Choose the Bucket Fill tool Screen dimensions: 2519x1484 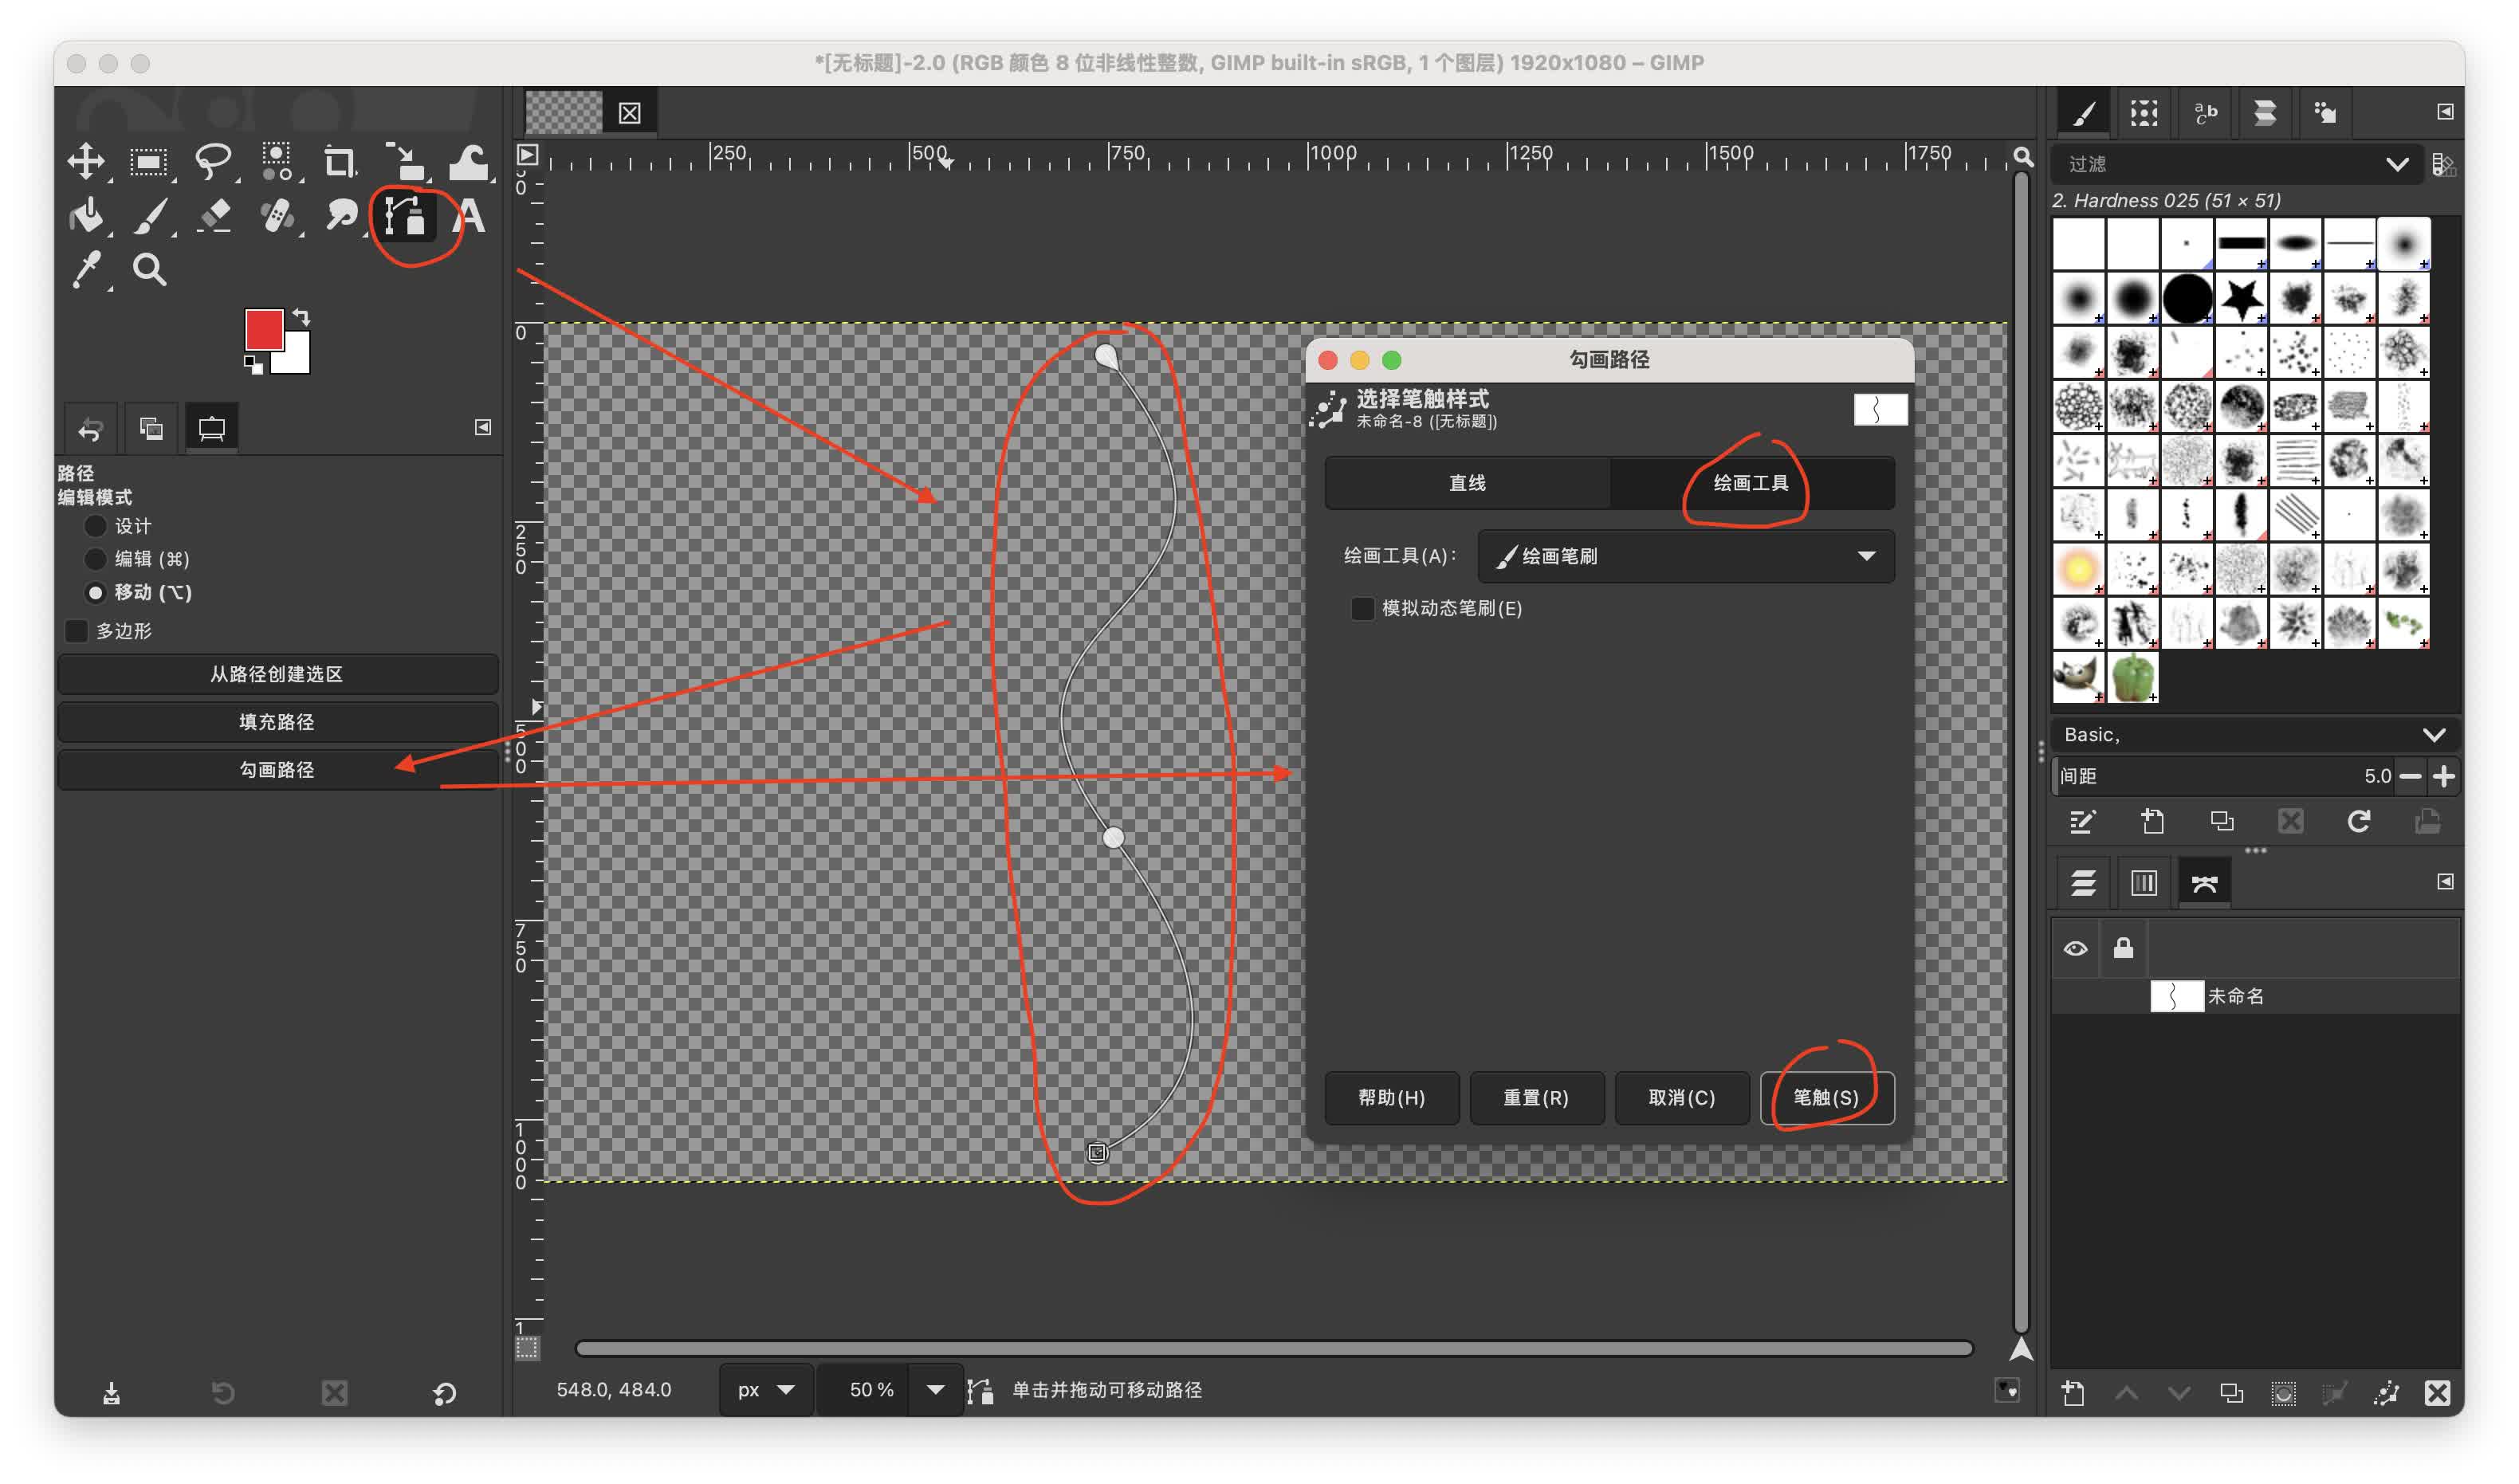pos(86,215)
